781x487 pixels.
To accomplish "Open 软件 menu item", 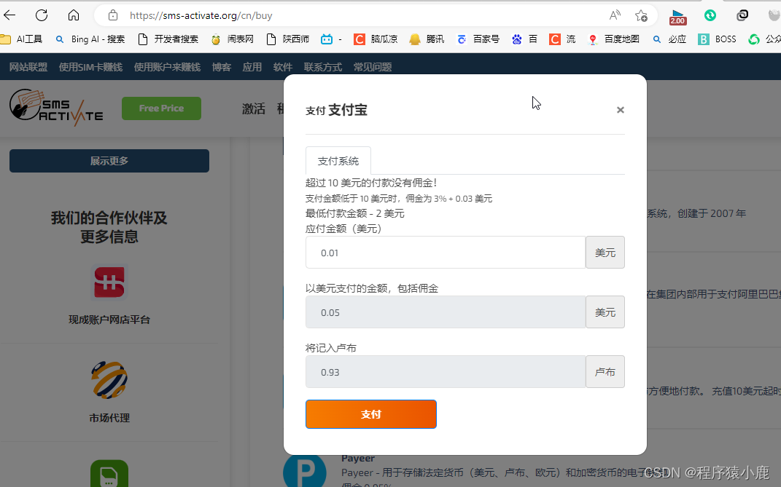I will click(x=283, y=67).
